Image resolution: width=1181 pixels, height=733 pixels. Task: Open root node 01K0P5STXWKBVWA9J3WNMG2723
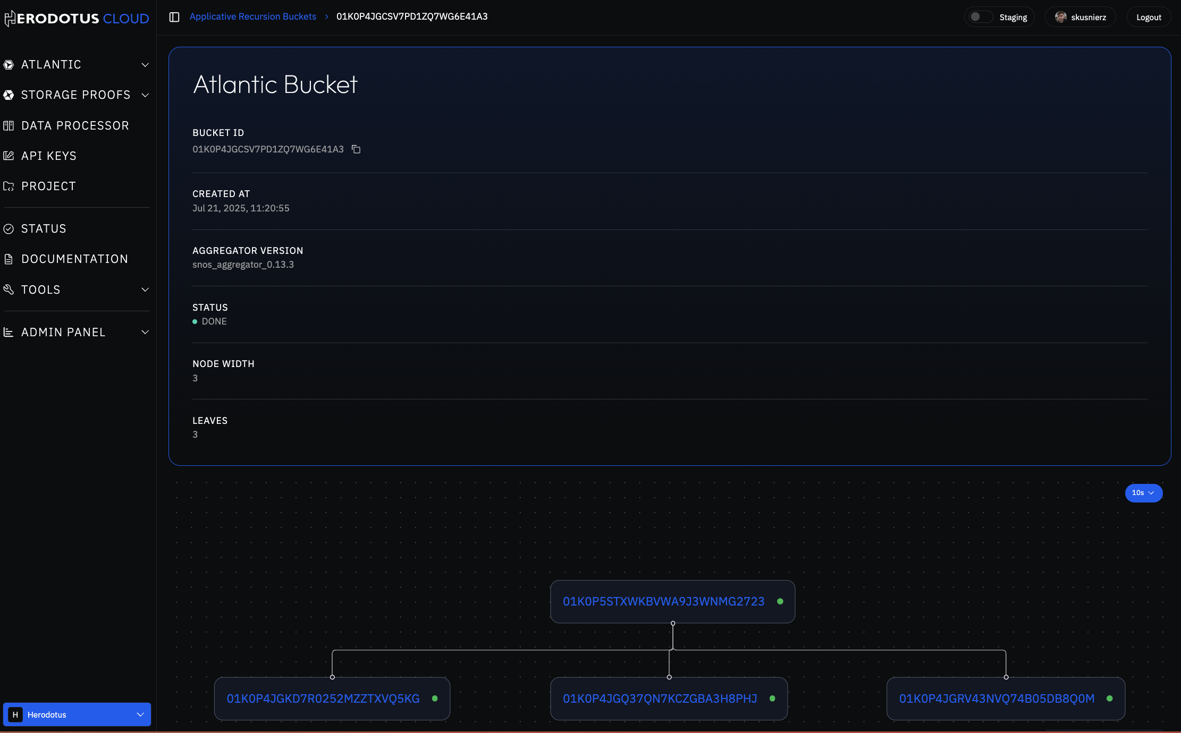(663, 601)
